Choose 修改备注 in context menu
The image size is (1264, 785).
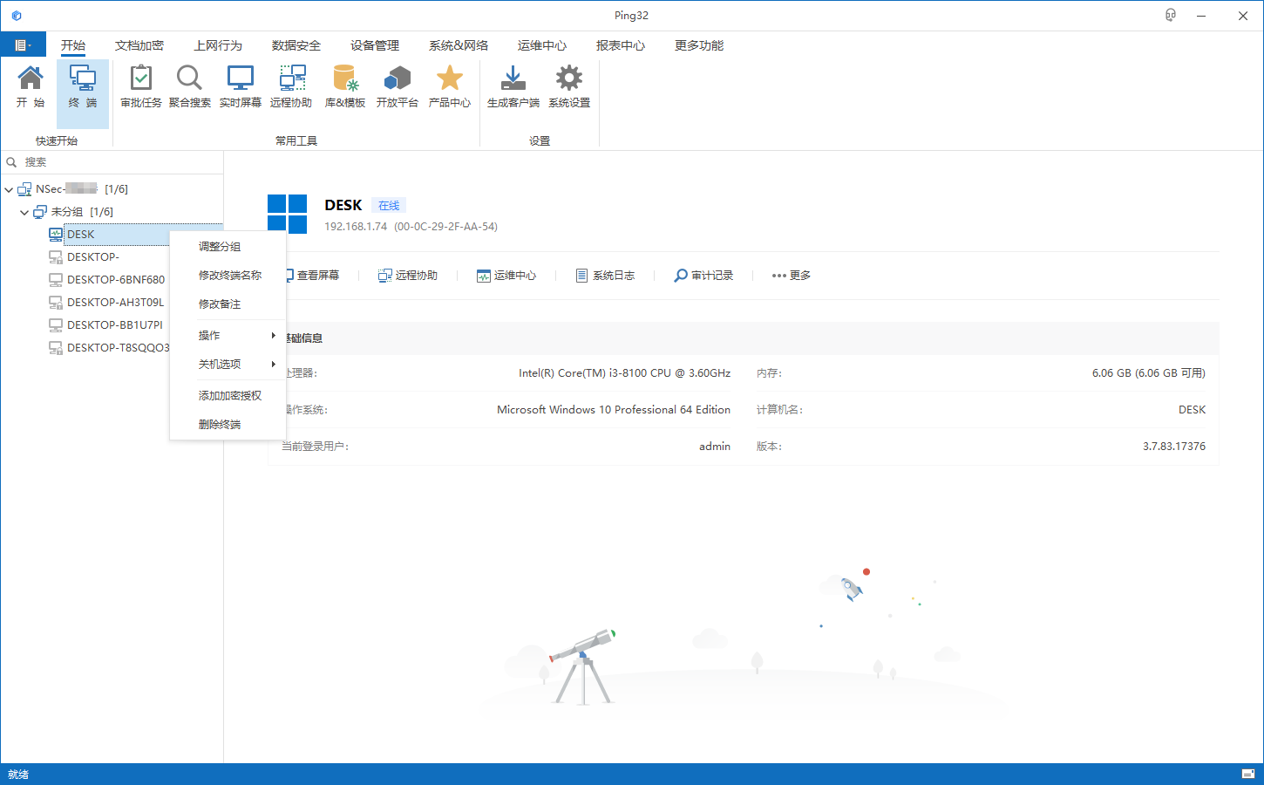point(228,304)
